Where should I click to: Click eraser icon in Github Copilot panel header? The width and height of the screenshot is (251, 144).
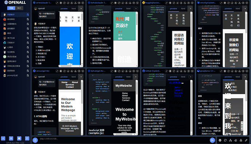click(178, 71)
